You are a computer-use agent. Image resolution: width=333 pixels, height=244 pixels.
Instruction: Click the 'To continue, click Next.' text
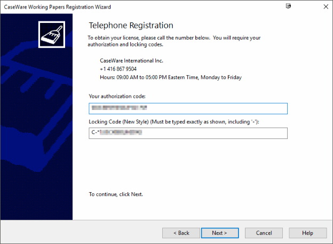(x=116, y=194)
